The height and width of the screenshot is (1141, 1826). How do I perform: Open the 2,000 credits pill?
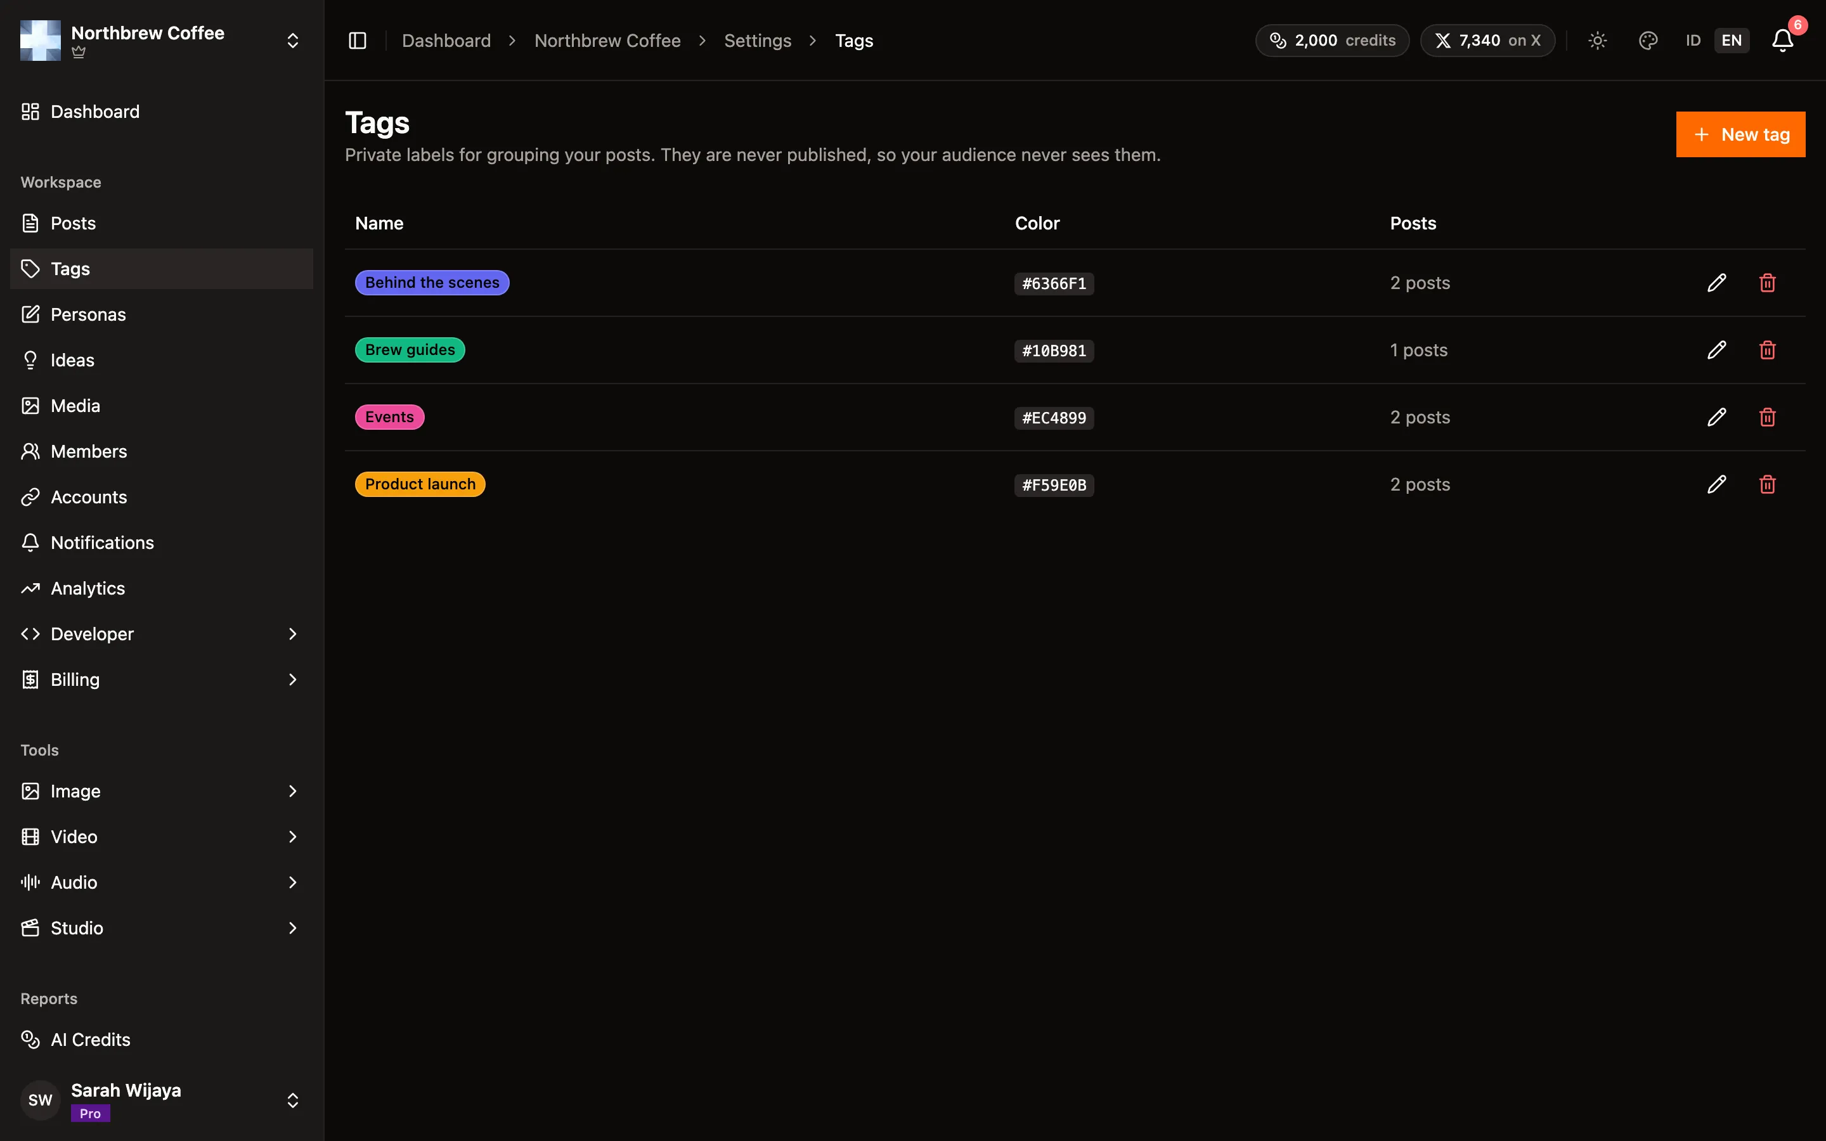coord(1331,41)
